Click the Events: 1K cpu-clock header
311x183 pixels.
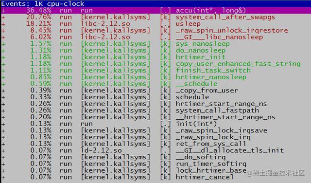[x=43, y=3]
